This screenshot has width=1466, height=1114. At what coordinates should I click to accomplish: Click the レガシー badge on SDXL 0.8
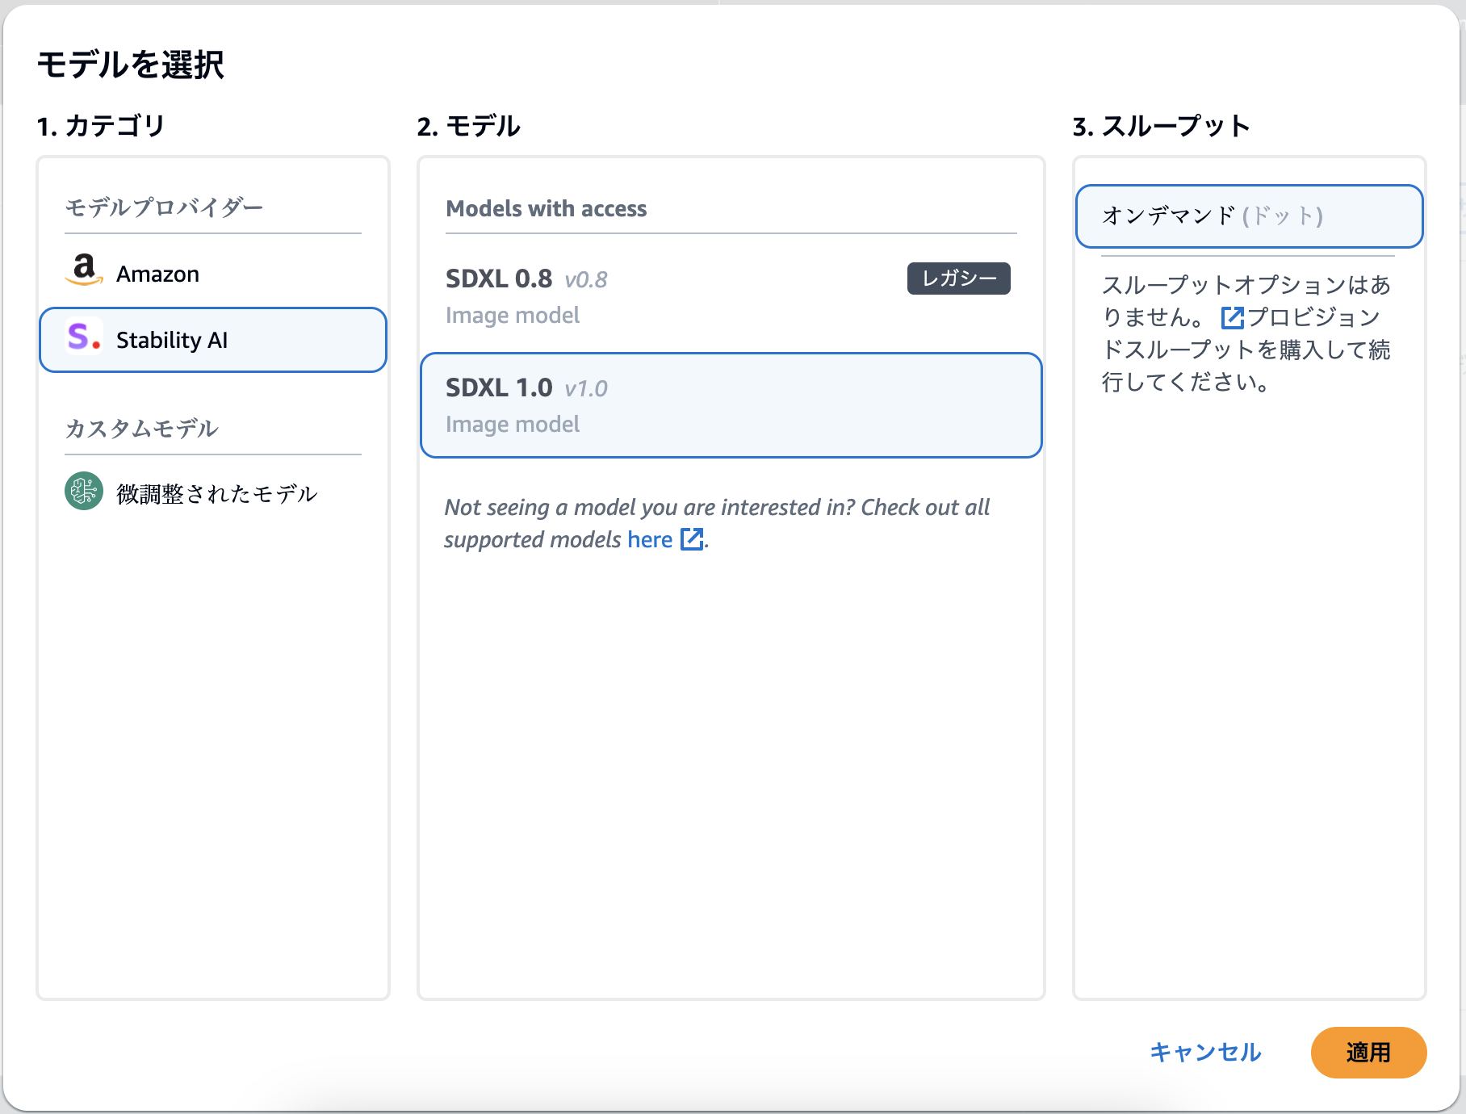coord(959,278)
